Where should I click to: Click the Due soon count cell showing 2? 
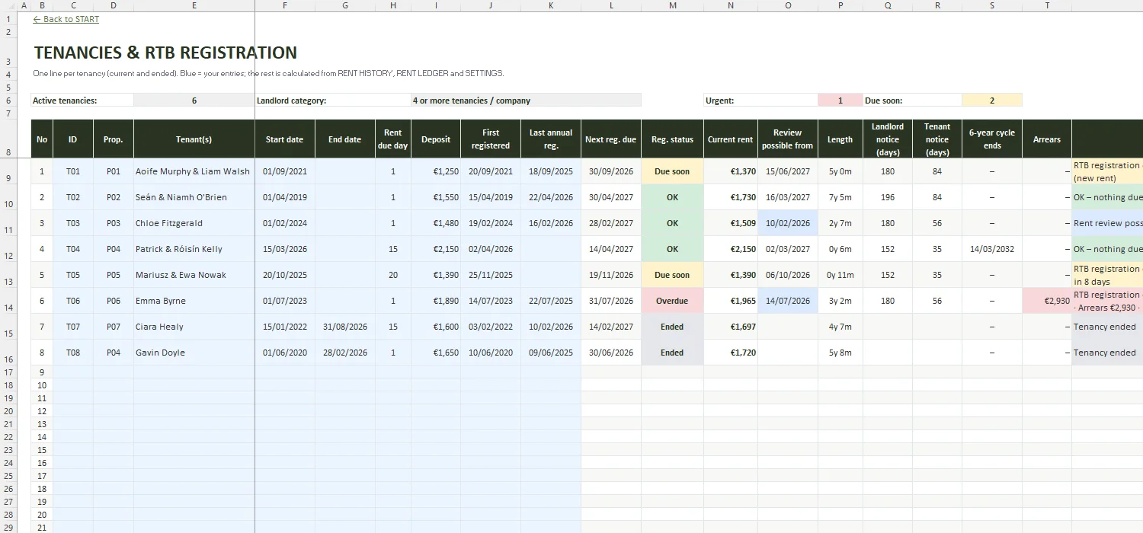(x=991, y=100)
